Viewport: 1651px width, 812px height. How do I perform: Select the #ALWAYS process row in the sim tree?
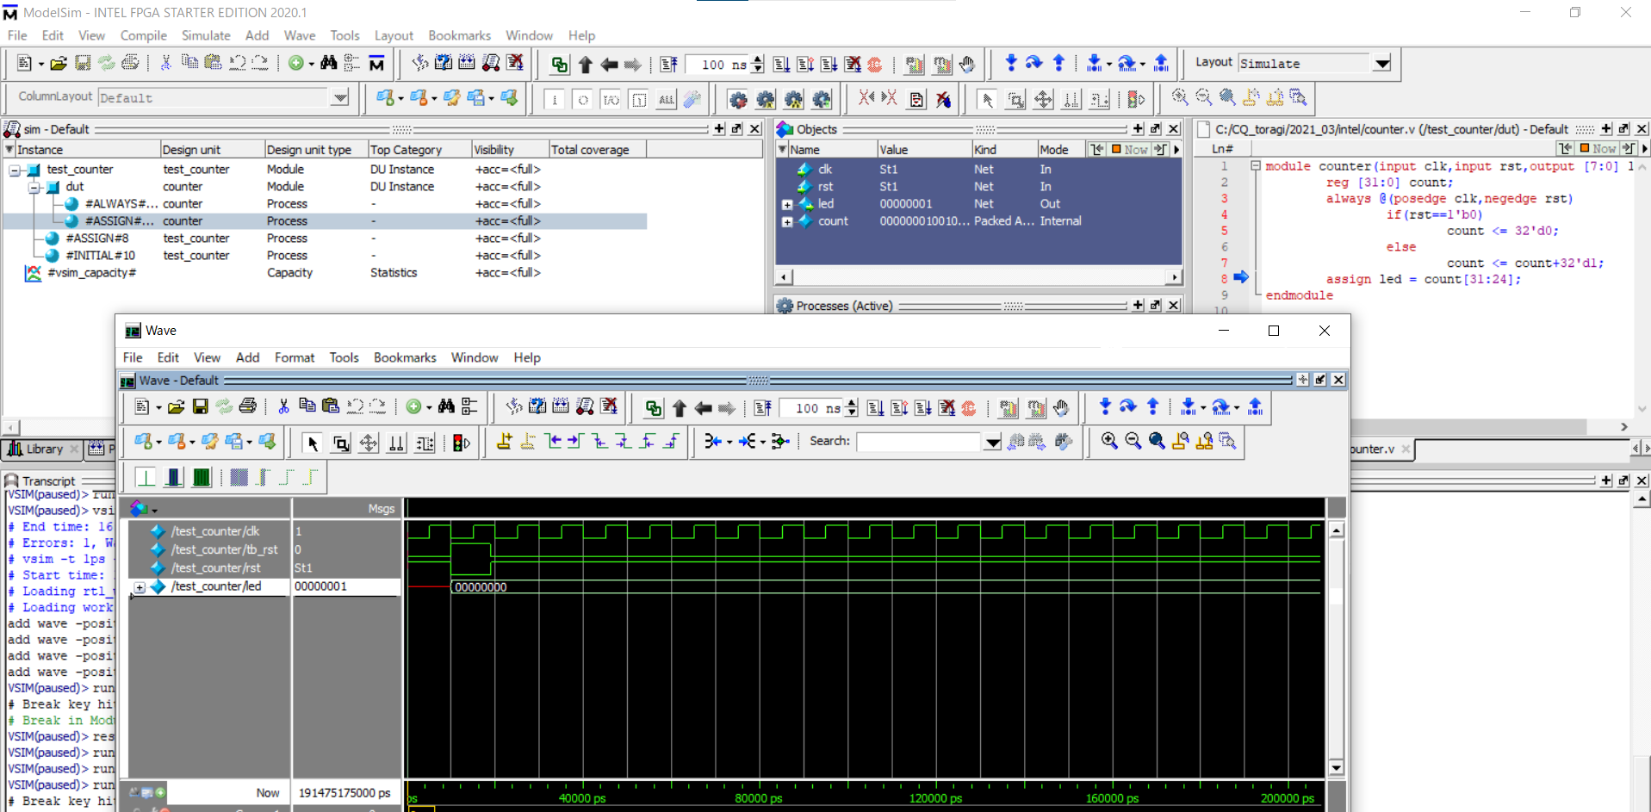121,204
